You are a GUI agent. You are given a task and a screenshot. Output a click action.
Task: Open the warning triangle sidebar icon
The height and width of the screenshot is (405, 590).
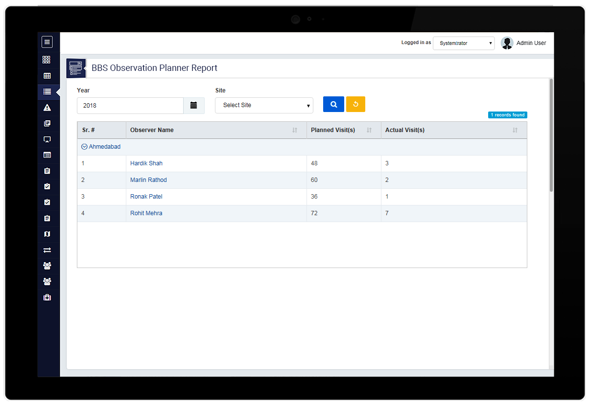[x=47, y=108]
